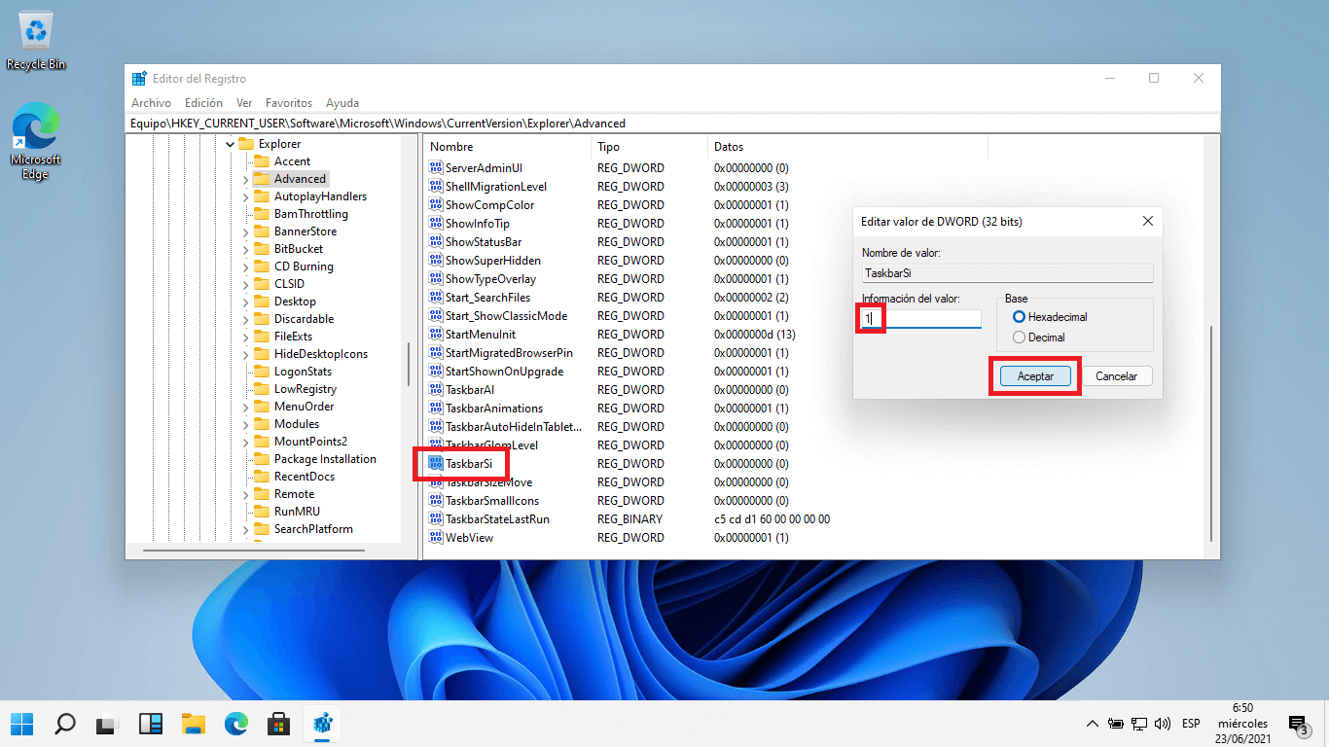Screen dimensions: 1329x747
Task: Open Task View icon in taskbar
Action: click(x=107, y=724)
